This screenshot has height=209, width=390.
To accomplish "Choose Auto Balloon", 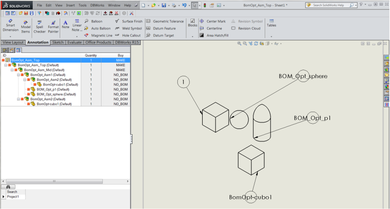I will (97, 28).
